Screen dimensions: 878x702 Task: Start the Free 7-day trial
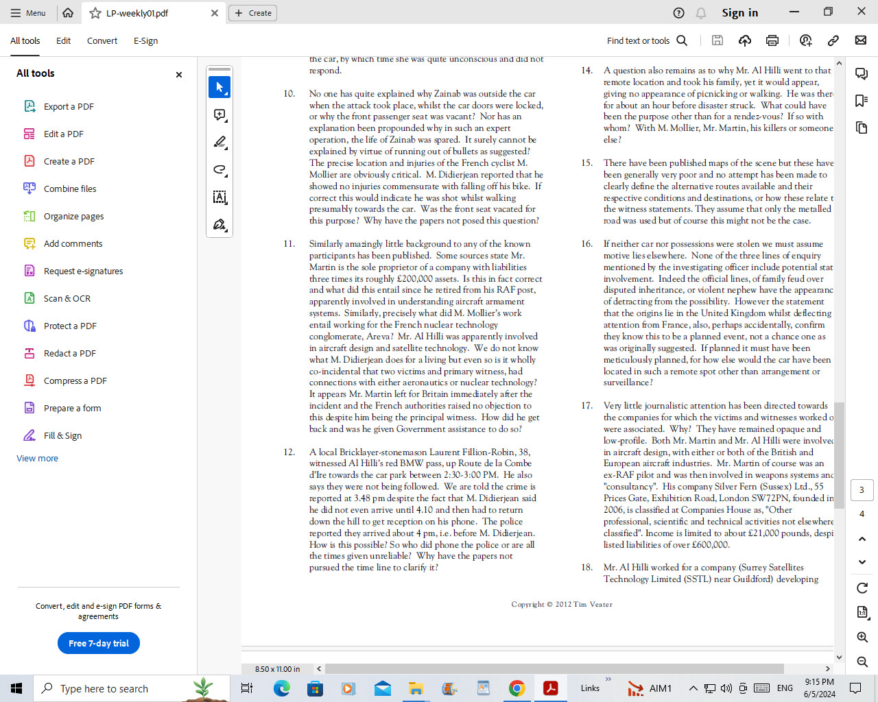pyautogui.click(x=99, y=643)
